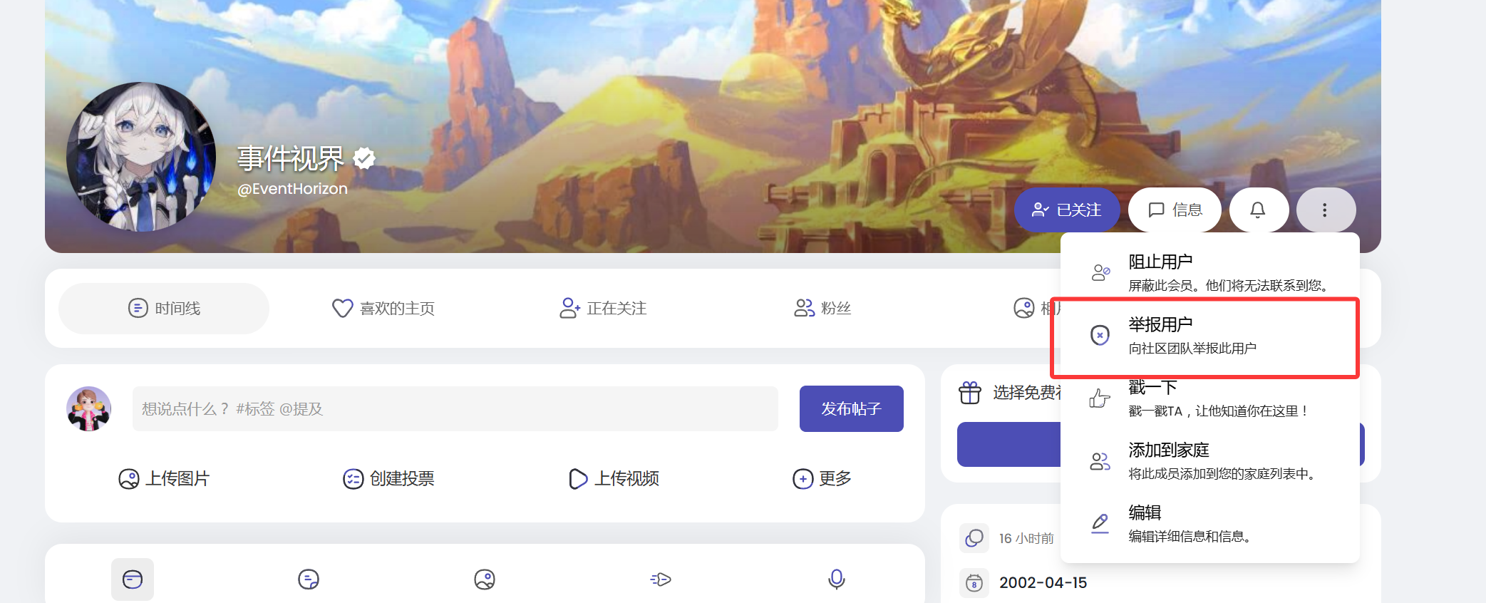The width and height of the screenshot is (1486, 603).
Task: Open 信息 message button
Action: pos(1175,210)
